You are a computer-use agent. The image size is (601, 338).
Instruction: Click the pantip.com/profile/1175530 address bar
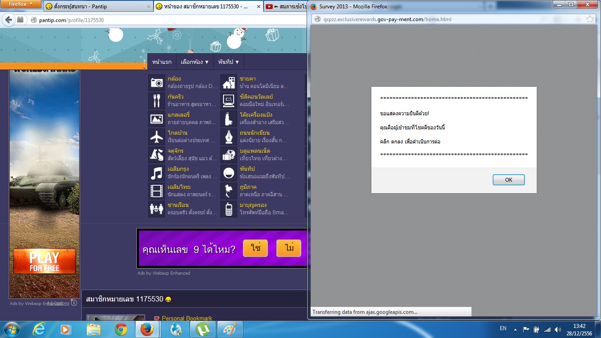[x=167, y=20]
